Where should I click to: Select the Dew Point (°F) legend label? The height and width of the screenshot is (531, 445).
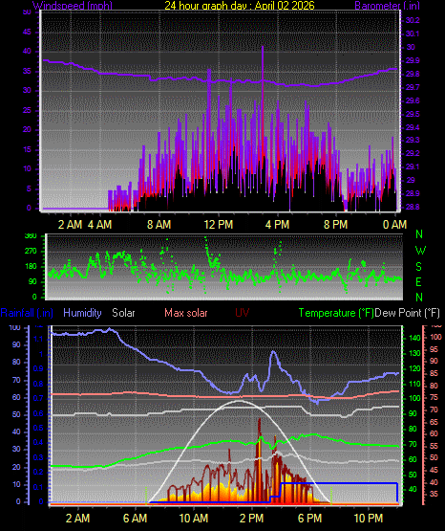point(408,313)
